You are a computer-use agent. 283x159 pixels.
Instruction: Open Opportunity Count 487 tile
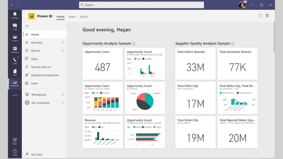[103, 64]
